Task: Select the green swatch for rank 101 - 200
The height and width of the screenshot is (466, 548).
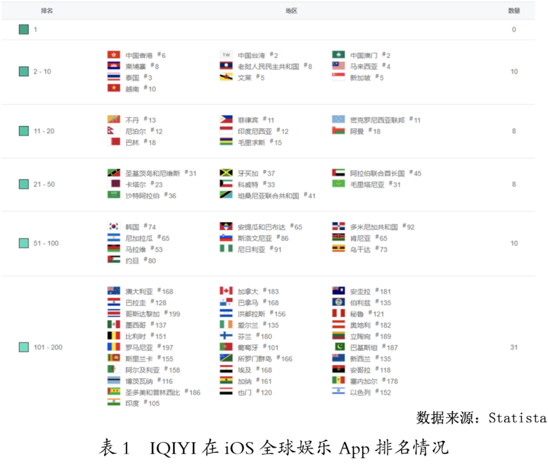Action: [x=24, y=347]
